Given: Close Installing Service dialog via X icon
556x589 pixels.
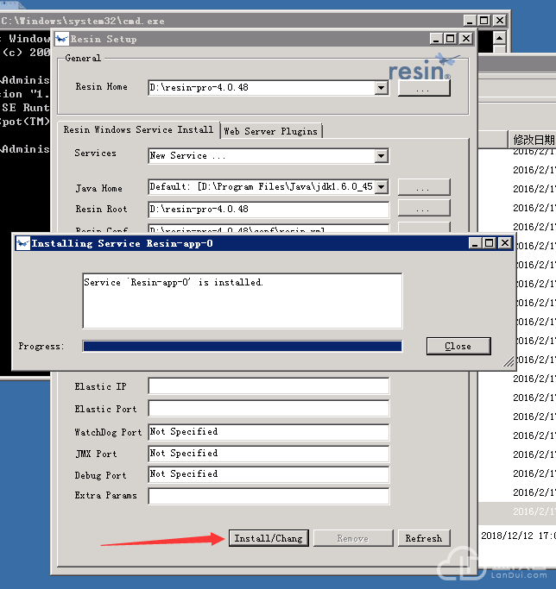Looking at the screenshot, I should point(504,243).
